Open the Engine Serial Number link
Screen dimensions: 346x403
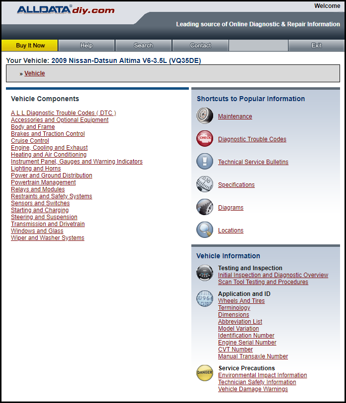(247, 343)
